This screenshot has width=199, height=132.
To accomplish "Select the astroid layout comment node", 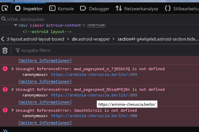I will coord(47,32).
